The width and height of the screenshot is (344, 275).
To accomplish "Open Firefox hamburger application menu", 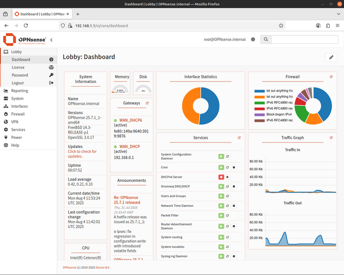I will click(338, 26).
